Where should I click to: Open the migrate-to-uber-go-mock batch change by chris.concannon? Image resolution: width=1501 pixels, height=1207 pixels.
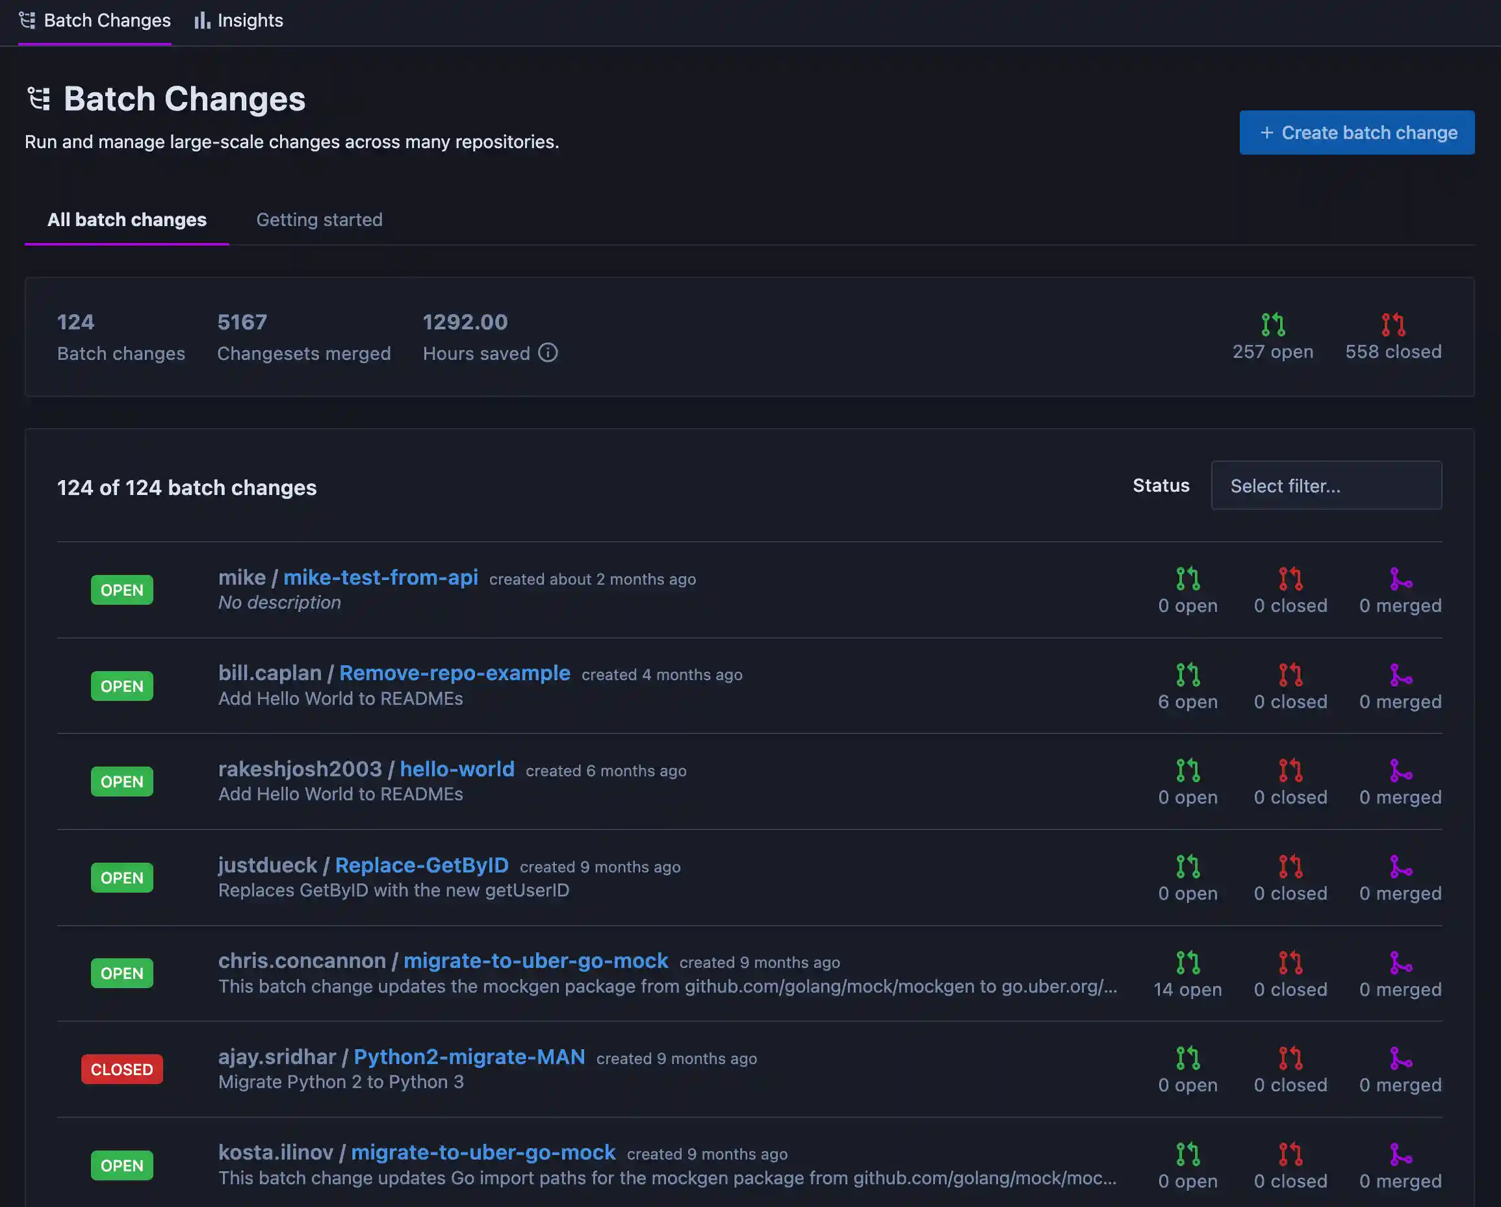click(x=535, y=961)
